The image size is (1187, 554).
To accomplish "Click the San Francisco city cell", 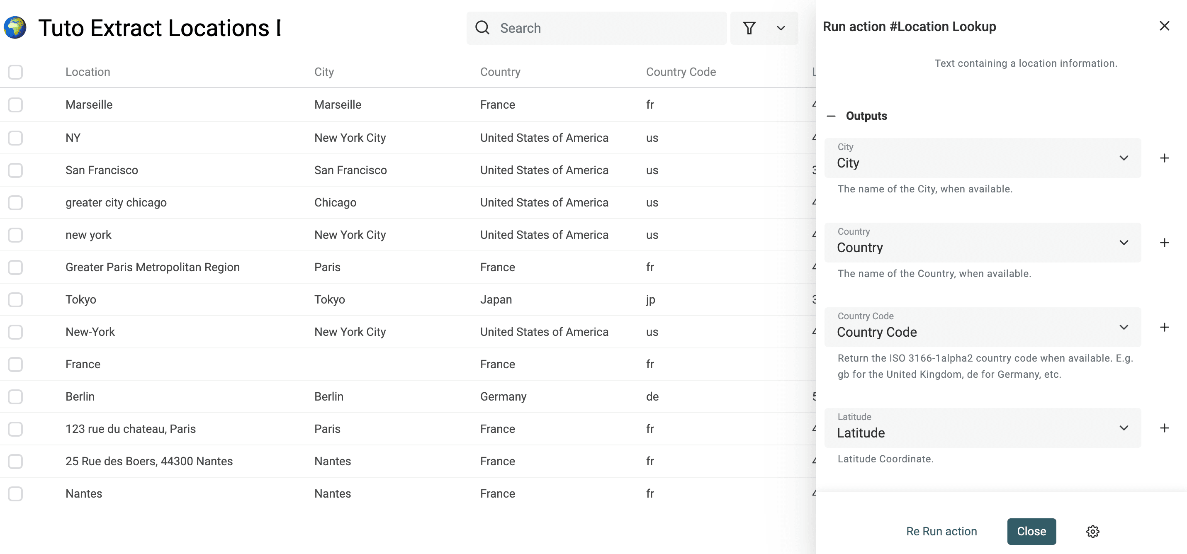I will click(350, 170).
